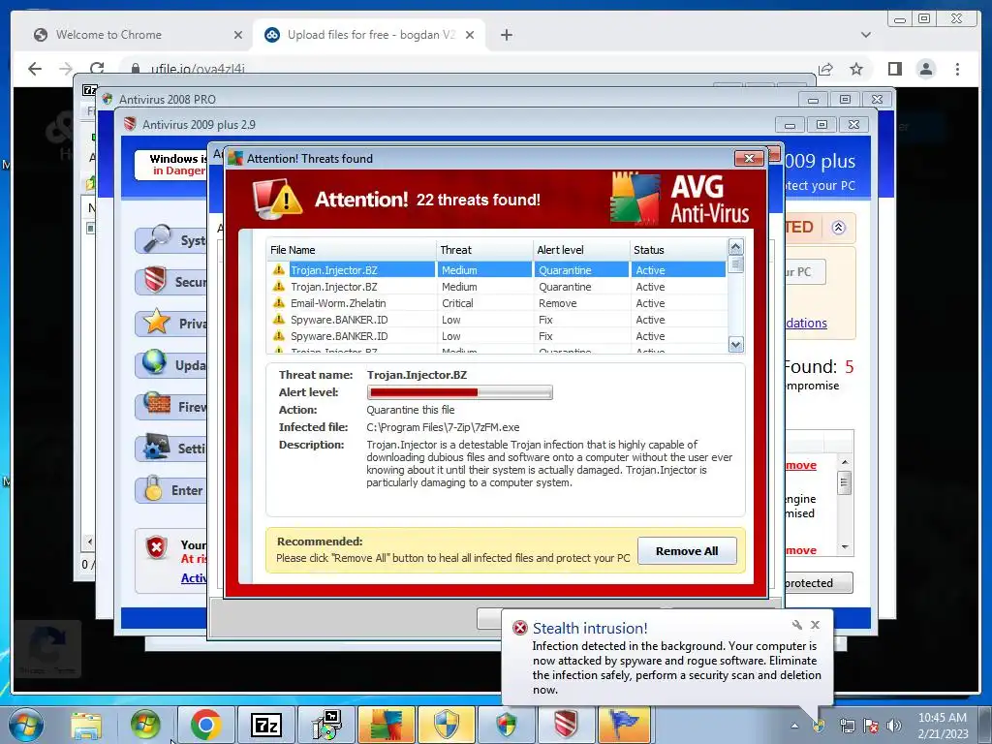Click the recommendations link in Antivirus 2009
The height and width of the screenshot is (744, 992).
point(806,323)
